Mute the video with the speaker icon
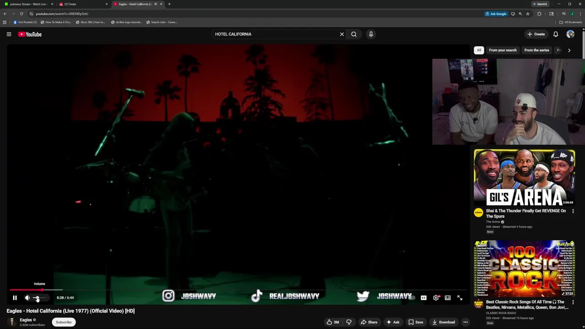 click(x=27, y=298)
